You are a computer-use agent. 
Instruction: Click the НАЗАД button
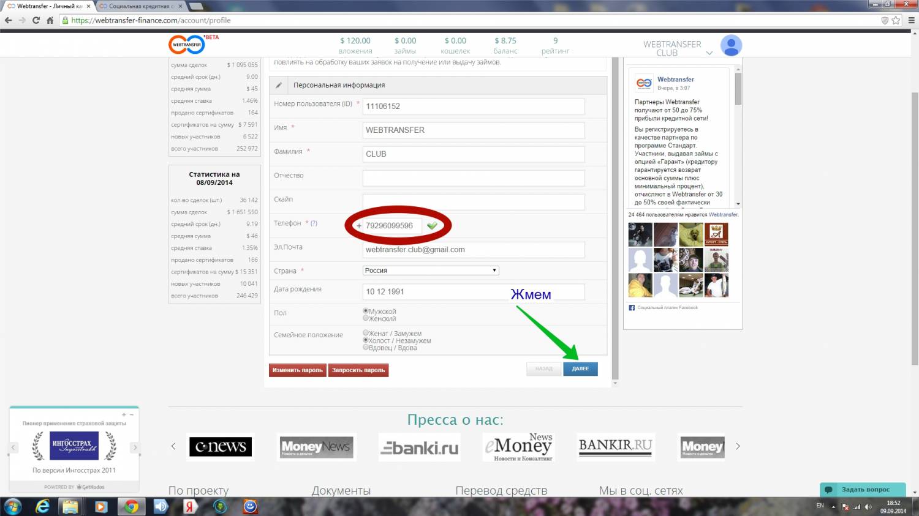click(543, 368)
